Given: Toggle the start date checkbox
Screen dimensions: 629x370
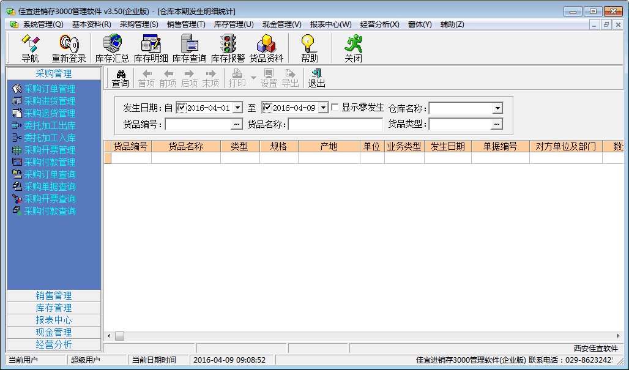Looking at the screenshot, I should pos(181,108).
